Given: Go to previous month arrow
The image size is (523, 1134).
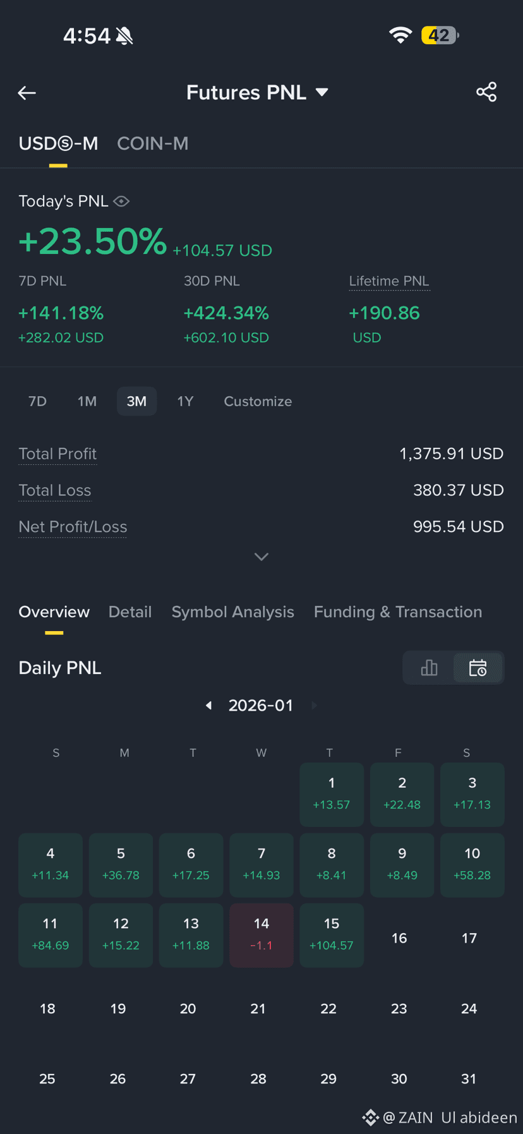Looking at the screenshot, I should pyautogui.click(x=209, y=706).
